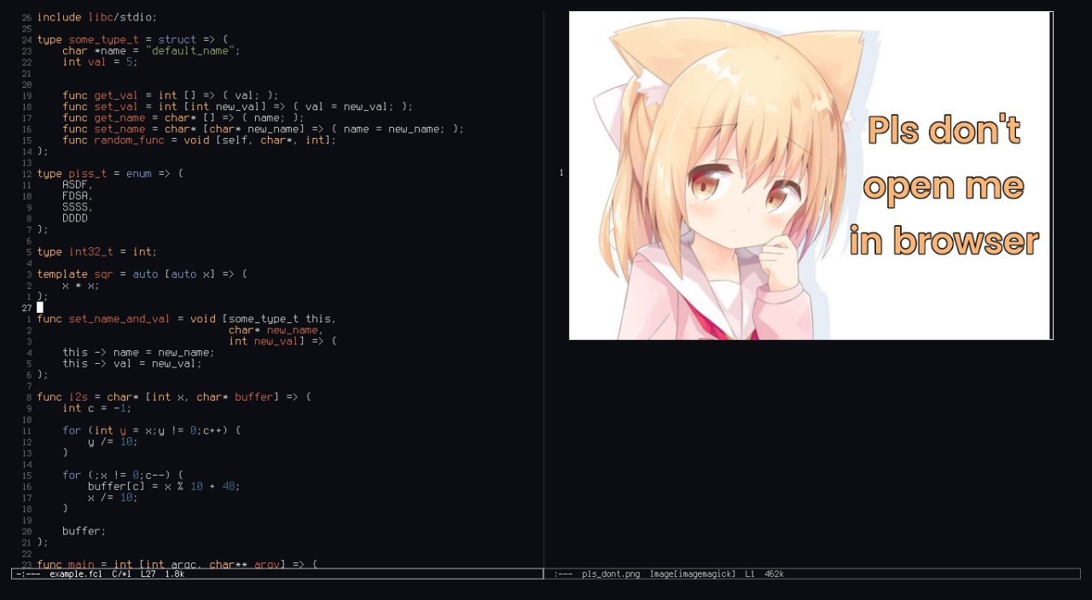Click the current-line number 27 in the gutter
Viewport: 1092px width, 600px height.
(26, 308)
